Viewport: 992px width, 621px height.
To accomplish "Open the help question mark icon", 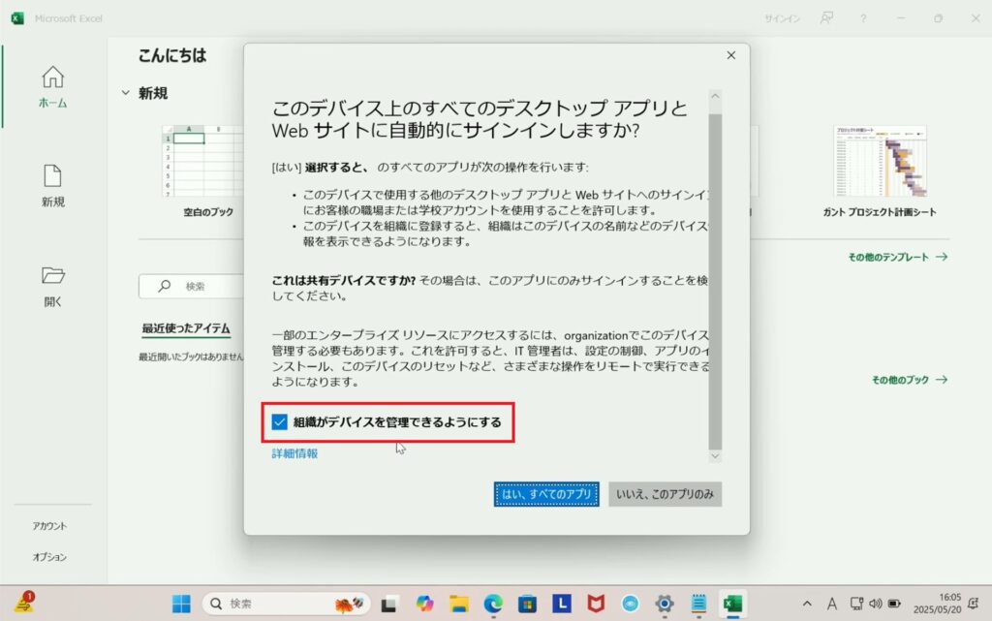I will pyautogui.click(x=863, y=18).
